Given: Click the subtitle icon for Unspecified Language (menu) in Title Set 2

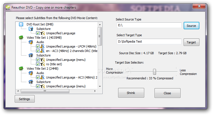Looking at the screenshot, I should [42, 86].
